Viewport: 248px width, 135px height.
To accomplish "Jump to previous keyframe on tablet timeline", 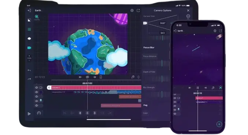I will [80, 77].
